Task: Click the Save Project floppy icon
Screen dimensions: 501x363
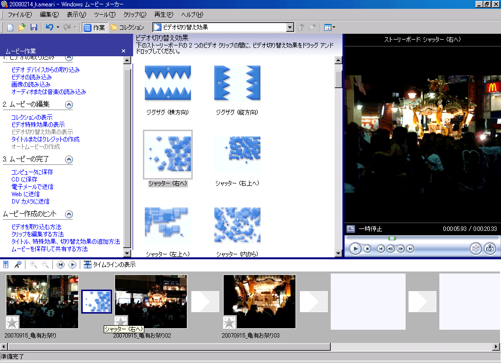Action: coord(34,27)
